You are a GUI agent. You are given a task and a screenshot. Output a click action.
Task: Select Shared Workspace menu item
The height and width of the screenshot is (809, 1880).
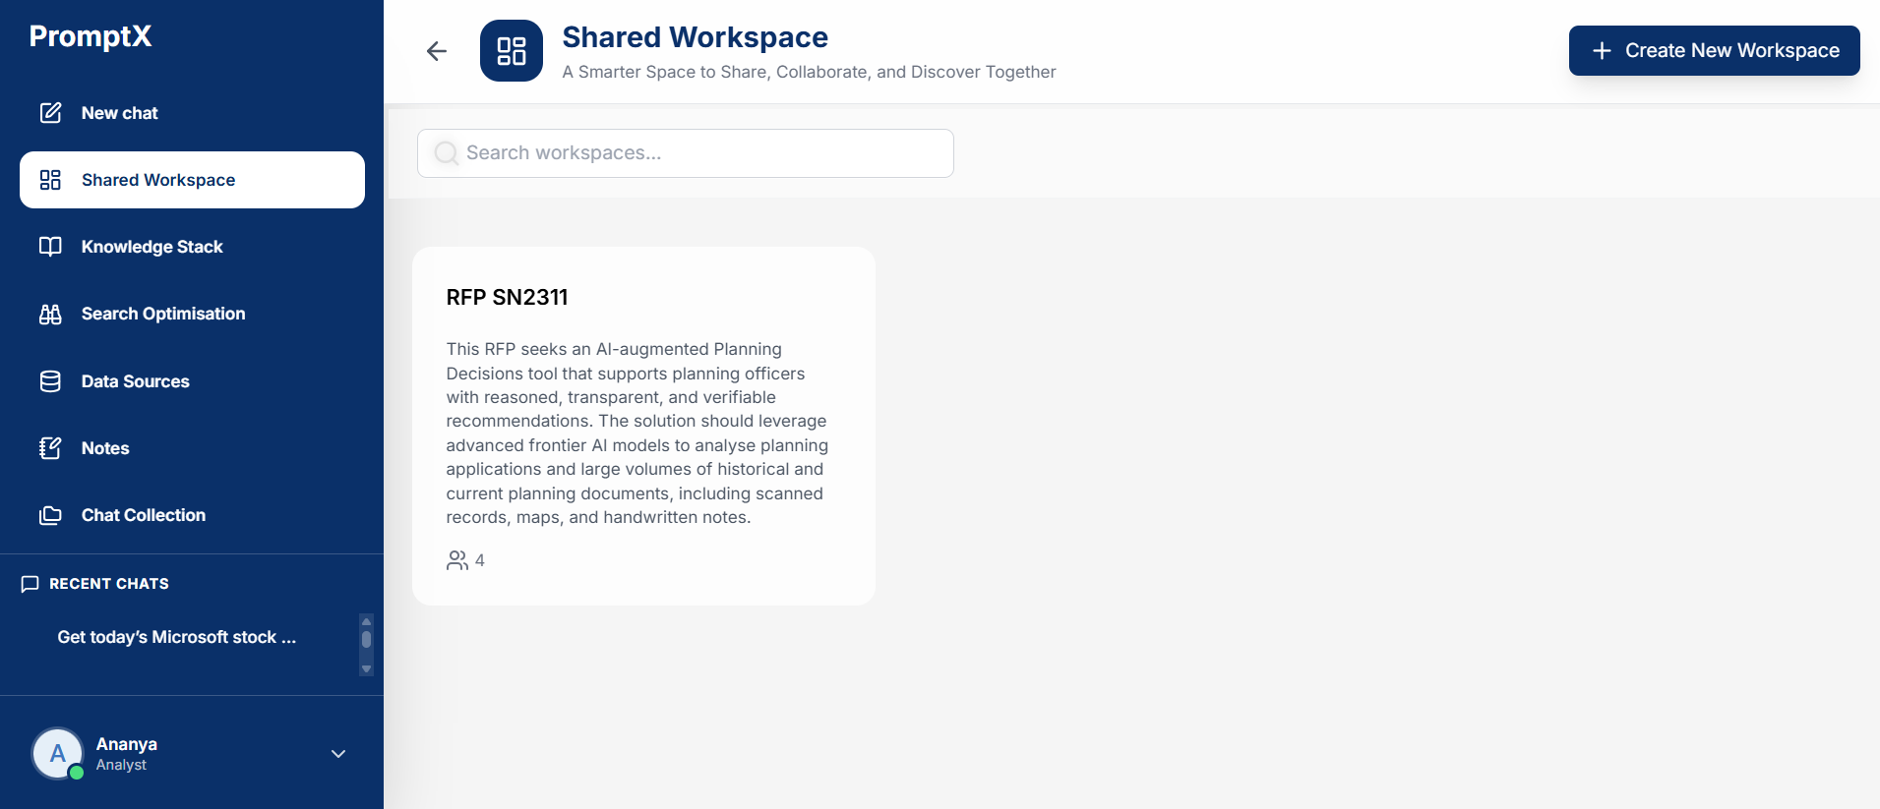pos(192,180)
